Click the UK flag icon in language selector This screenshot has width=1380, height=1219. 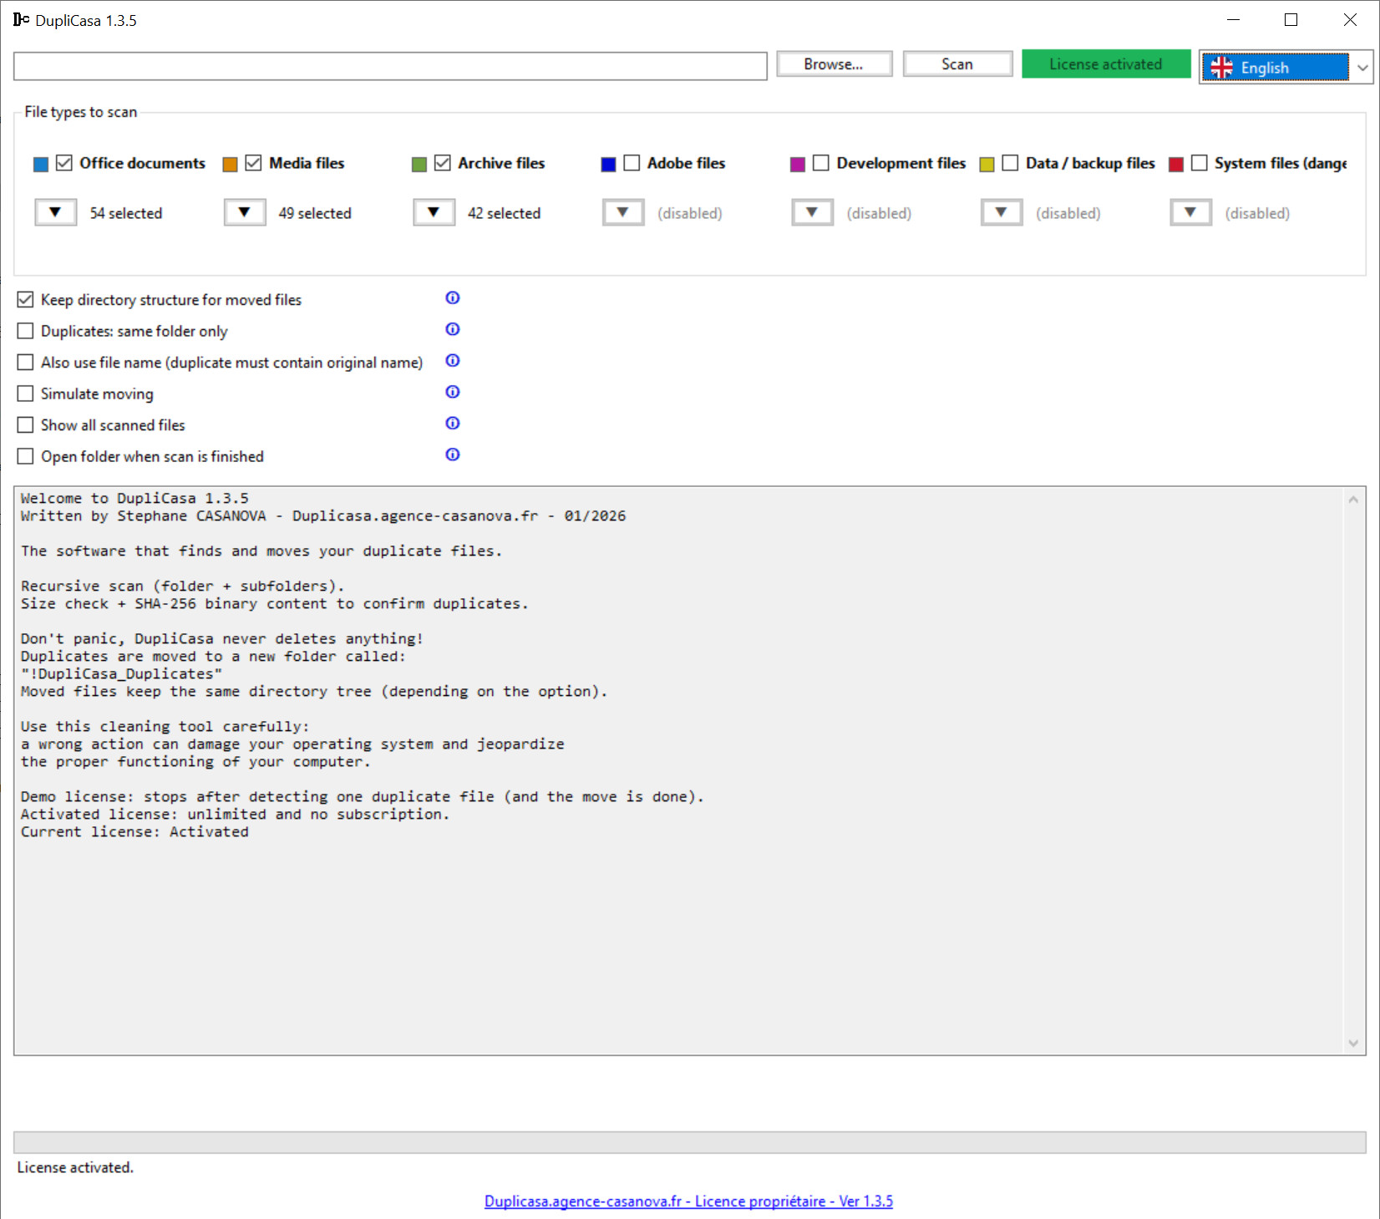[x=1221, y=68]
